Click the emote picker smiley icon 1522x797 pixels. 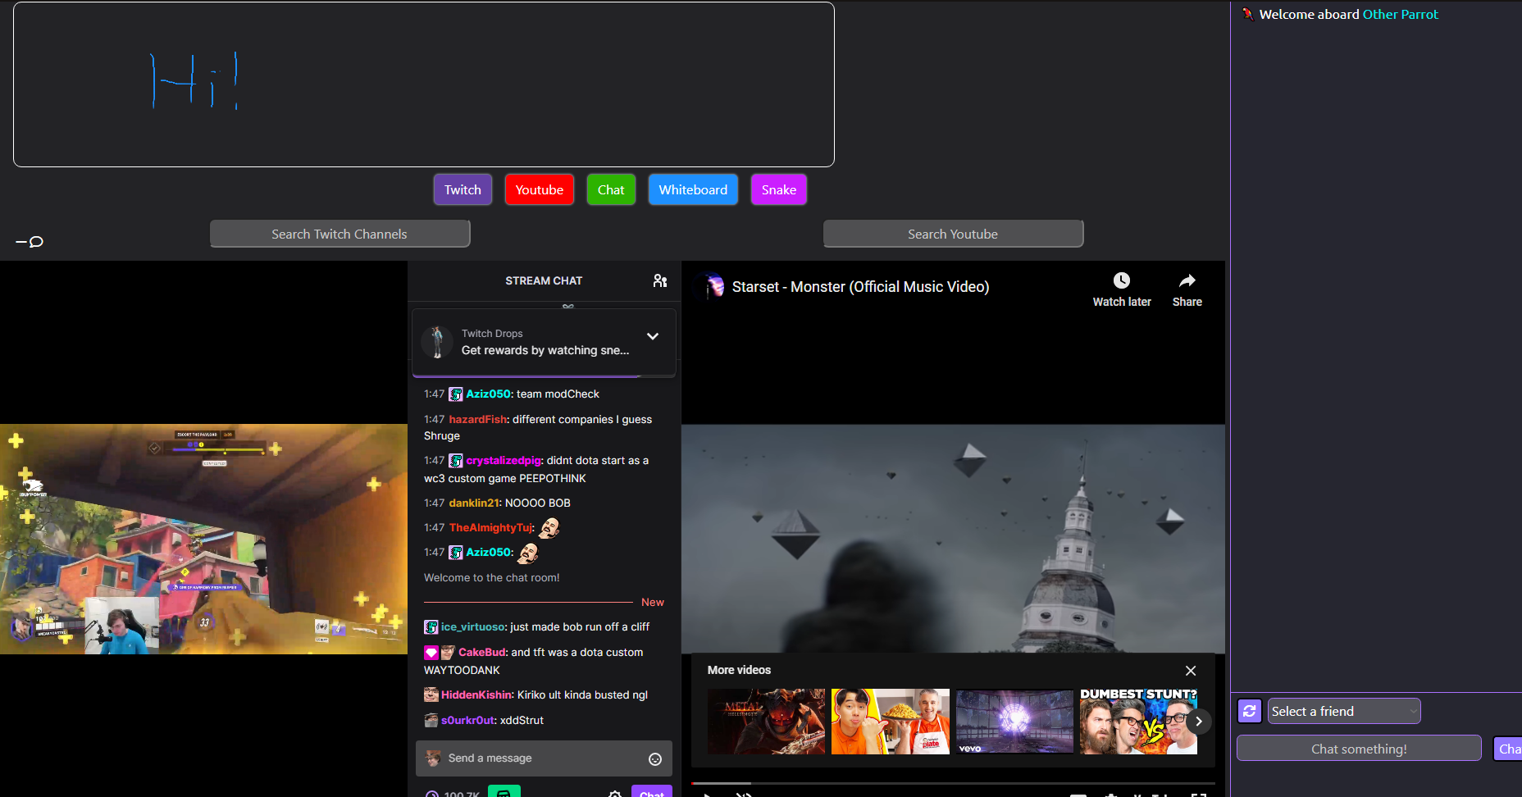click(655, 759)
